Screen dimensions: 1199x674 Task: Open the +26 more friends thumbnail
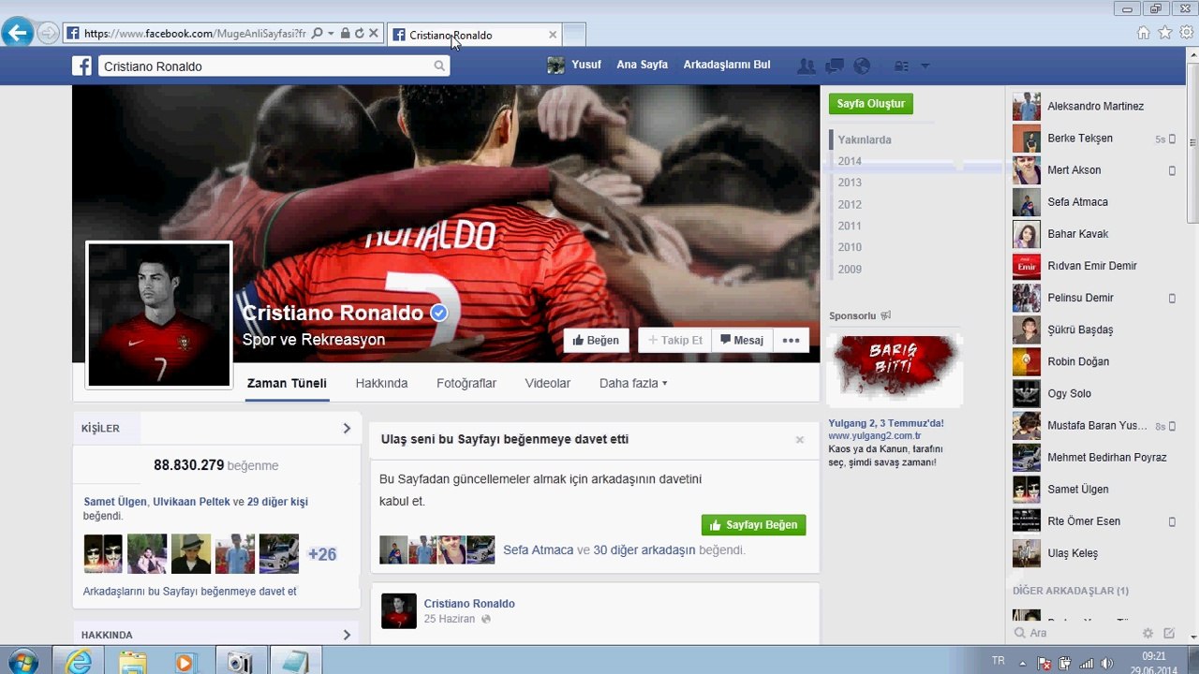click(x=322, y=554)
